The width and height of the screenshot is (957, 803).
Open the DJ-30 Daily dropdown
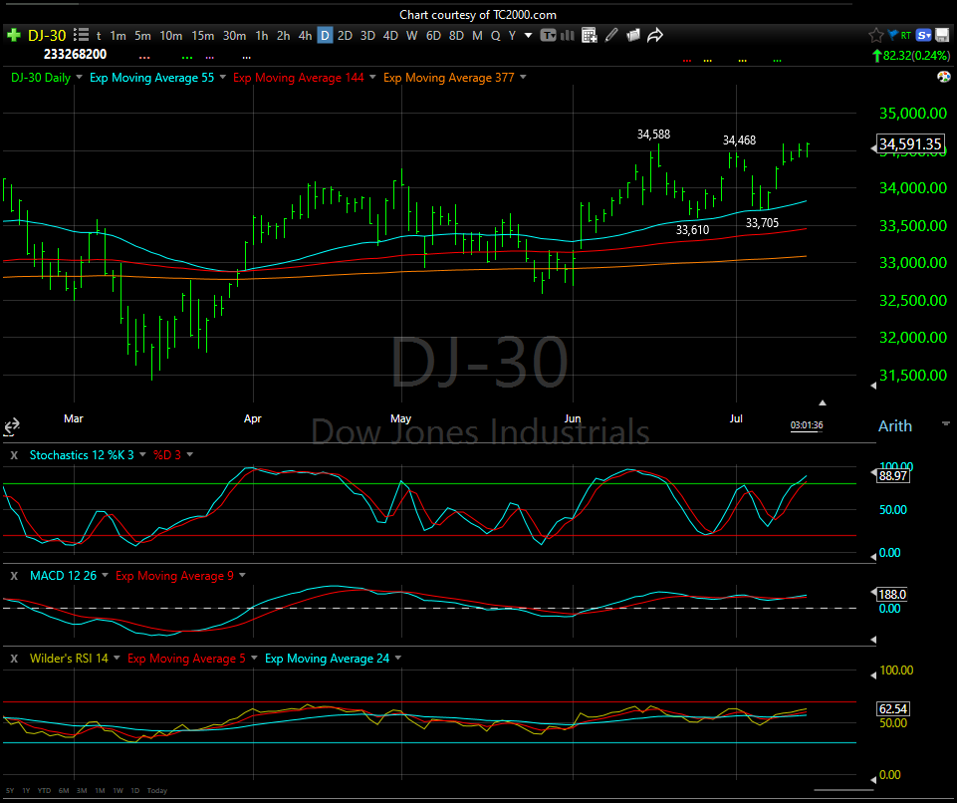click(79, 78)
